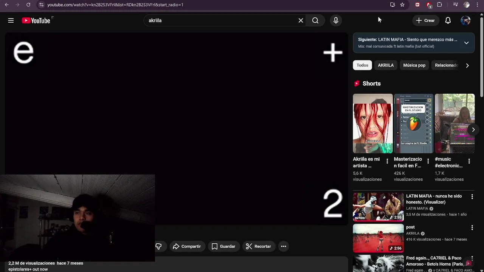484x272 pixels.
Task: Dislike the video with thumbs down
Action: click(158, 246)
